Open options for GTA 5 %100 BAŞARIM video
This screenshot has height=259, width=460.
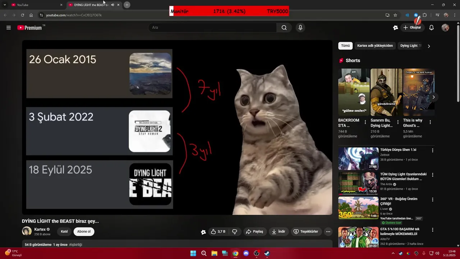pyautogui.click(x=432, y=230)
